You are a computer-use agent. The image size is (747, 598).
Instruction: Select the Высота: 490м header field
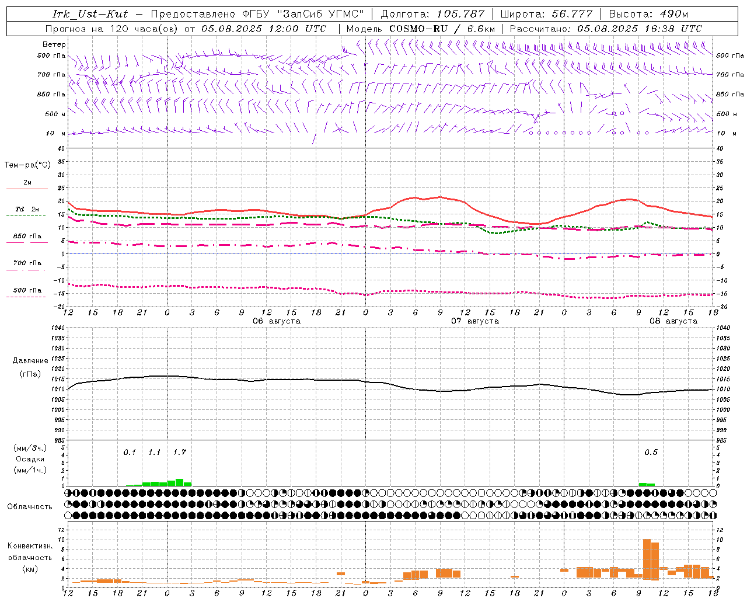(x=648, y=14)
